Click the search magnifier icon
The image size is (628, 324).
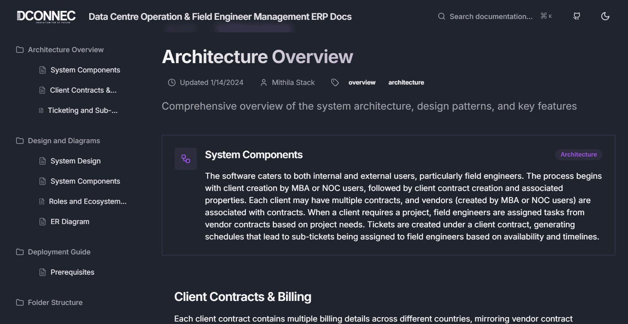(441, 17)
